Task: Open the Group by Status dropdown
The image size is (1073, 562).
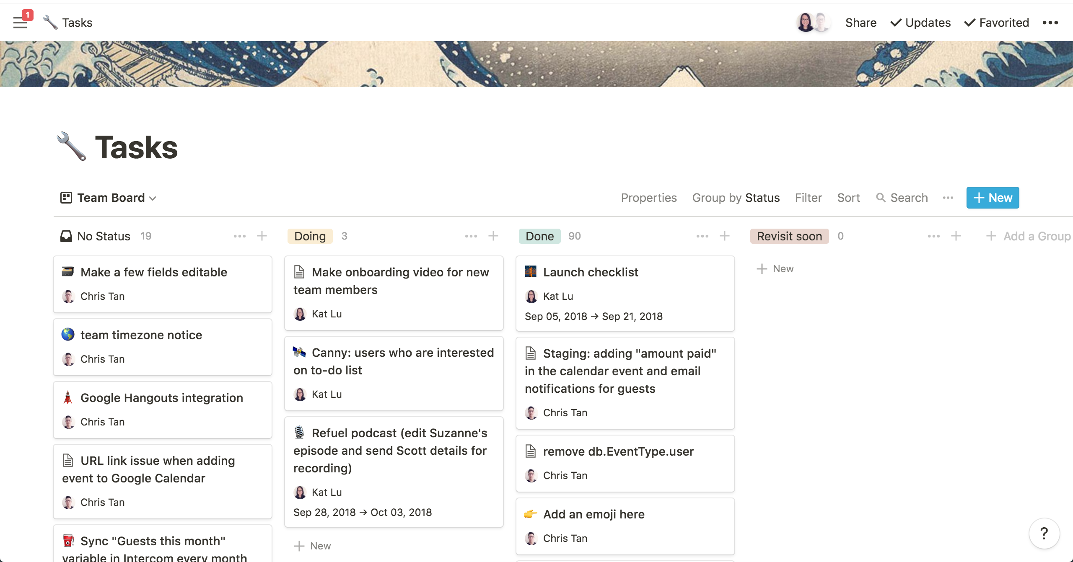Action: pos(736,198)
